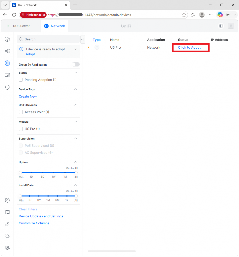This screenshot has height=257, width=239.
Task: Close the UniFi Network browser tab
Action: pos(66,5)
